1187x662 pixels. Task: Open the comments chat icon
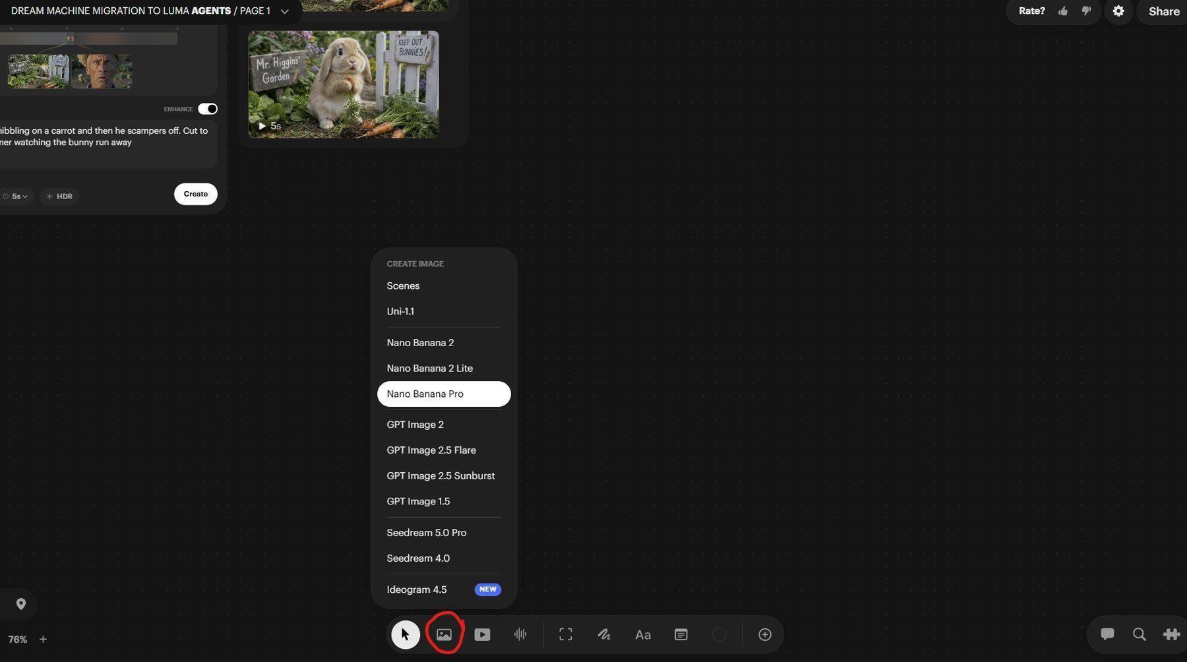[1107, 634]
